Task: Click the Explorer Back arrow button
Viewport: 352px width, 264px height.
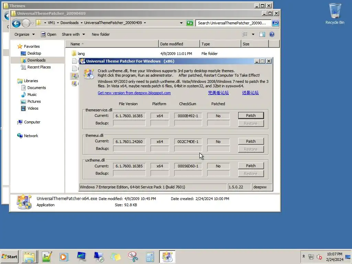Action: click(16, 23)
